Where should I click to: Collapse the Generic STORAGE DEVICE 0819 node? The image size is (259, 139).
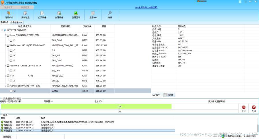(x=5, y=66)
